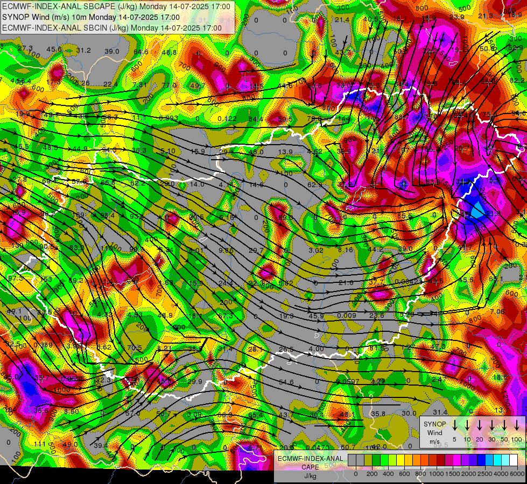Click the map value '3.02'
Viewport: 527px width, 484px height.
[x=316, y=250]
